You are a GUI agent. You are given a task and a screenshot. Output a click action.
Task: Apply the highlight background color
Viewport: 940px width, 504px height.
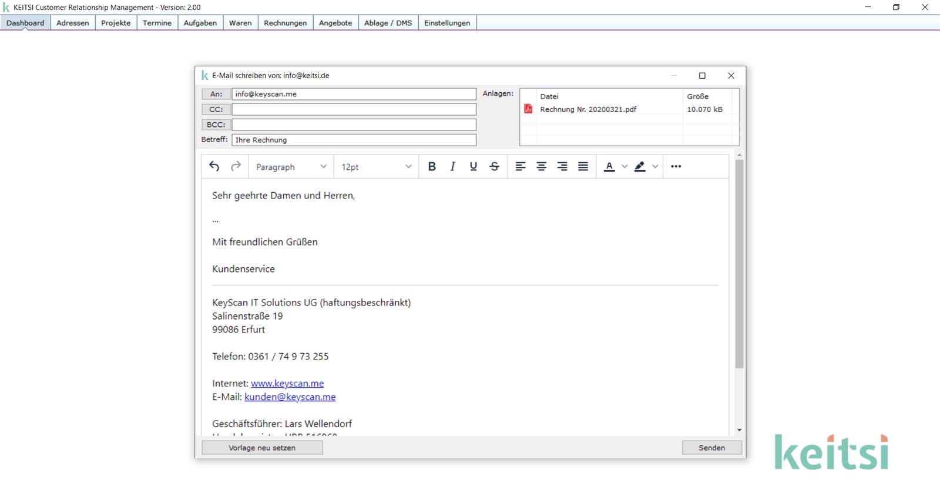click(640, 167)
